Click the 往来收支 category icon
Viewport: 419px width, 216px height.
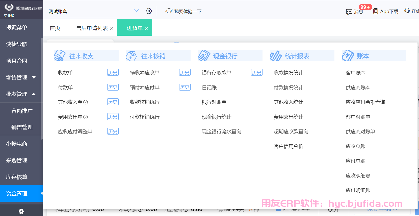[x=60, y=56]
